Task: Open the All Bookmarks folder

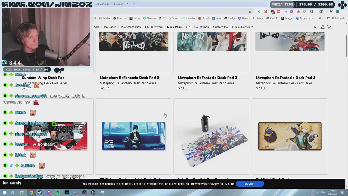Action: pos(336,18)
